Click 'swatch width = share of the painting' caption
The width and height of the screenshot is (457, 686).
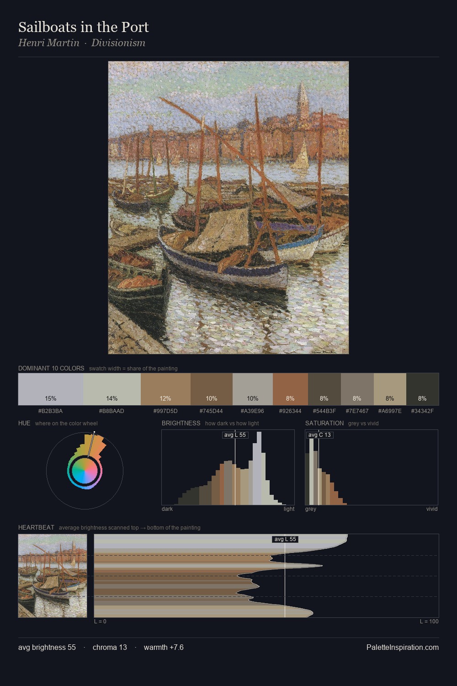click(133, 368)
